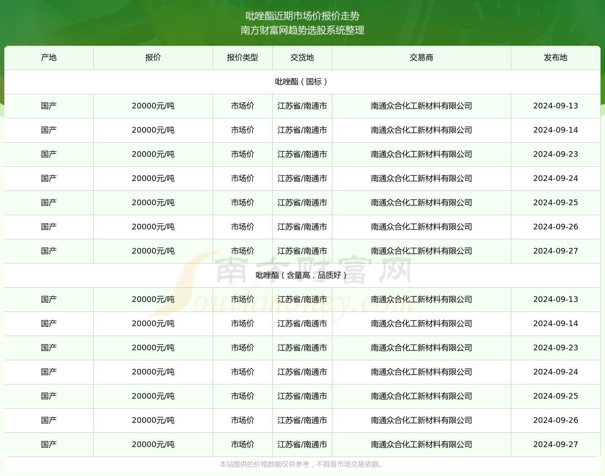Image resolution: width=605 pixels, height=476 pixels.
Task: Click 市场价 in 含量高 2024-09-24 row
Action: point(242,372)
